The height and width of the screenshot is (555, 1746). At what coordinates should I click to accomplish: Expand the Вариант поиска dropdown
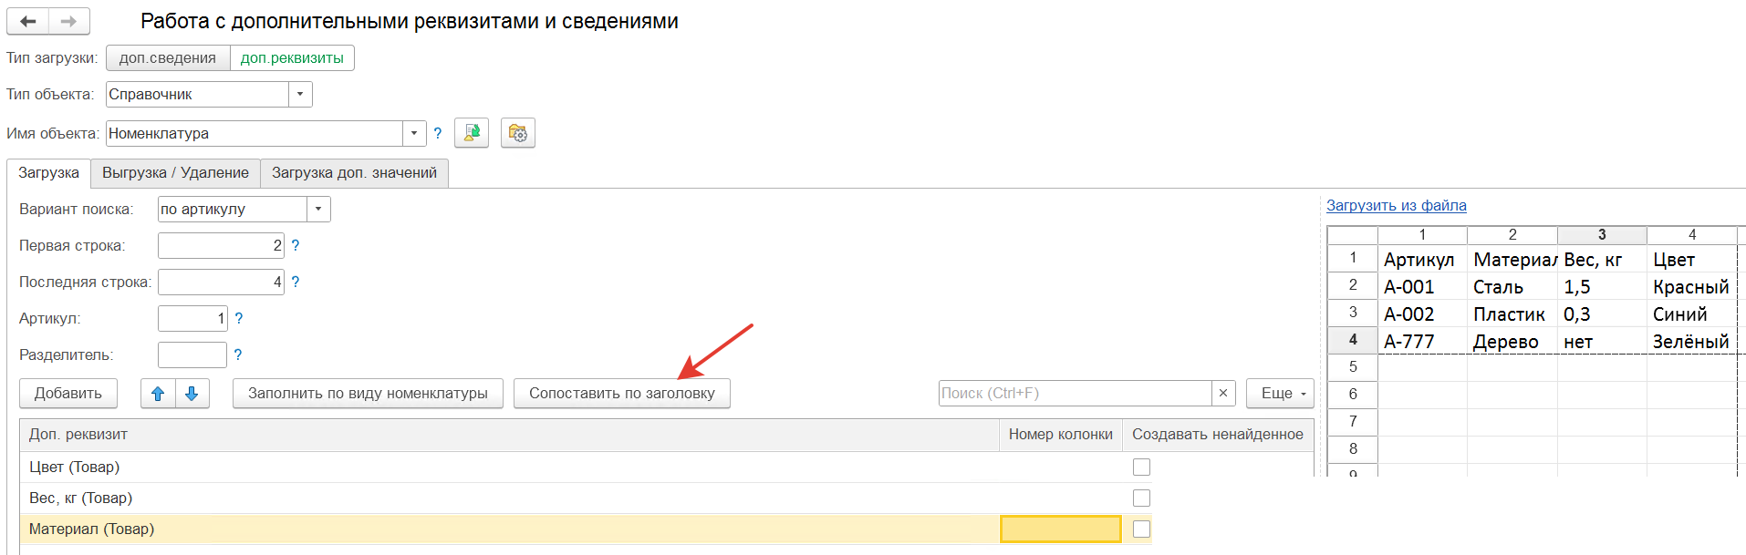pos(318,210)
